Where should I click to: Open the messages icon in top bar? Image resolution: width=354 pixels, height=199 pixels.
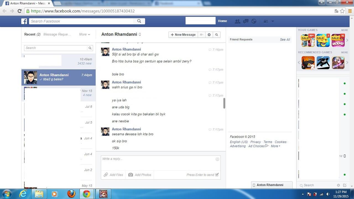(x=246, y=21)
